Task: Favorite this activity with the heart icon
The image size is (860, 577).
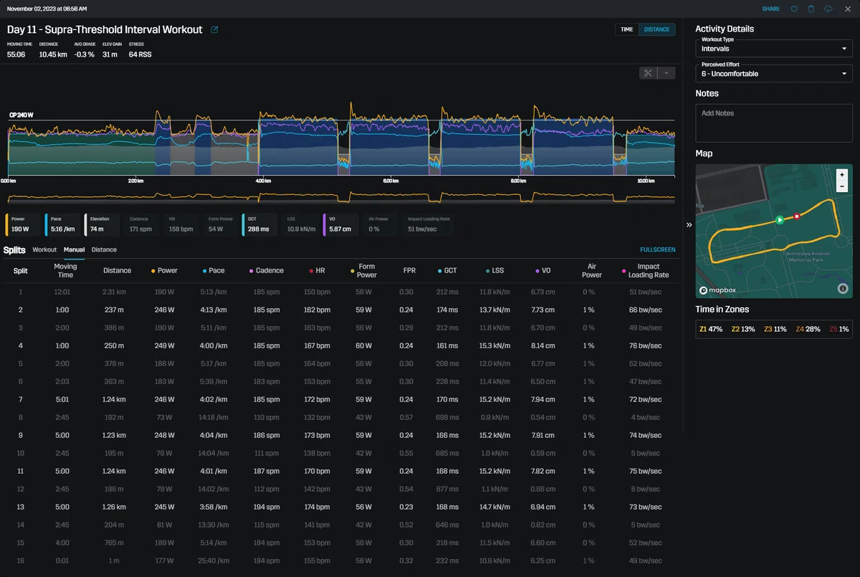Action: point(794,9)
